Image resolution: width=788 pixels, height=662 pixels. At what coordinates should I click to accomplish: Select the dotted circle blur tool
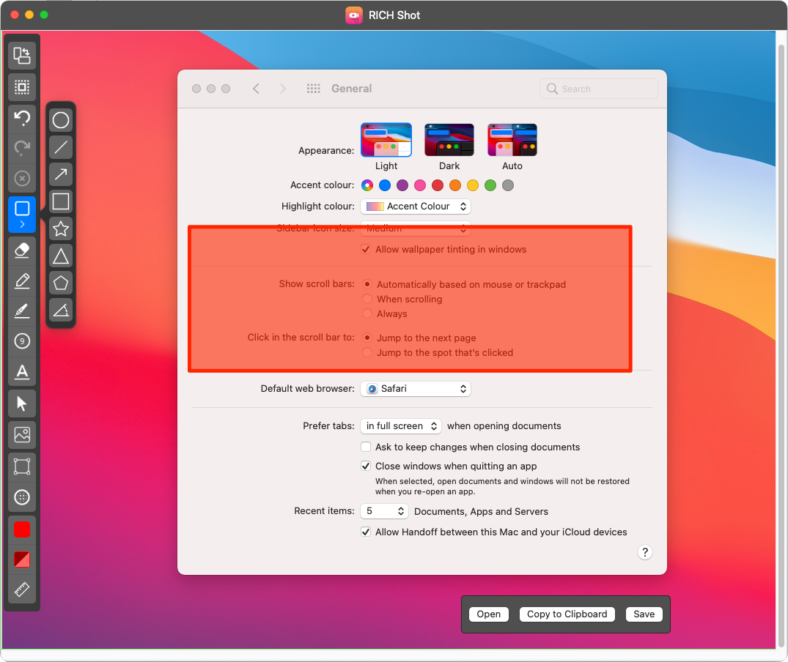point(21,497)
